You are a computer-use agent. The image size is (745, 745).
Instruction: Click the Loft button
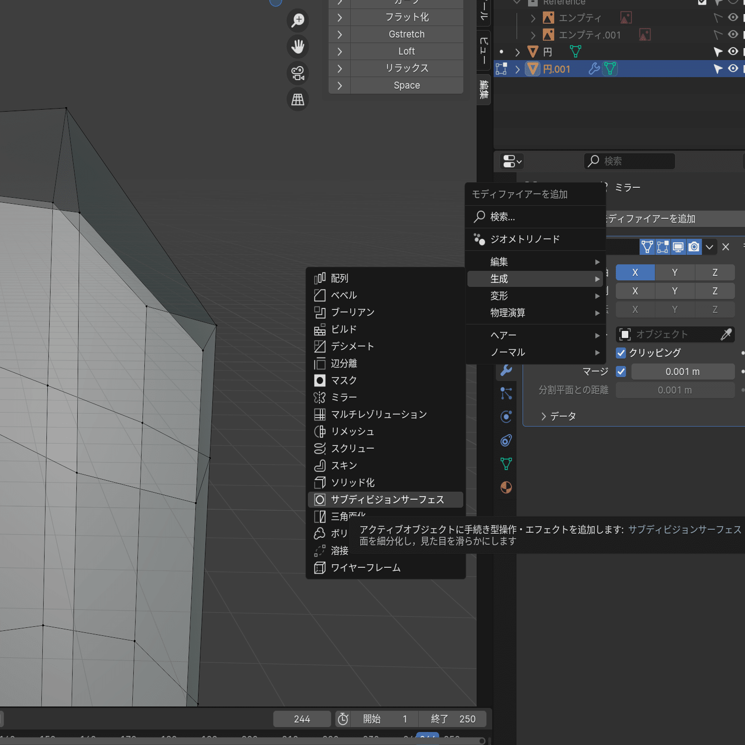pos(407,52)
